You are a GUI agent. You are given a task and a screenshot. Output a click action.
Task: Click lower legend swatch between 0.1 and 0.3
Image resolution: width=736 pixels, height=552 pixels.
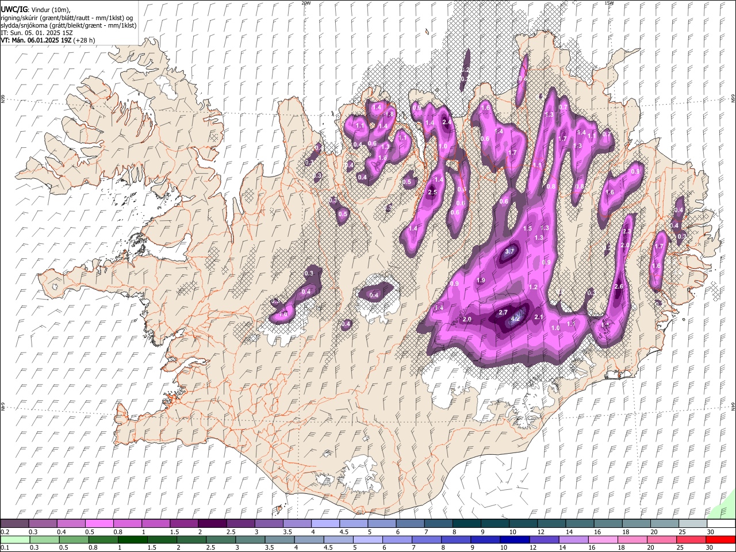coord(14,539)
